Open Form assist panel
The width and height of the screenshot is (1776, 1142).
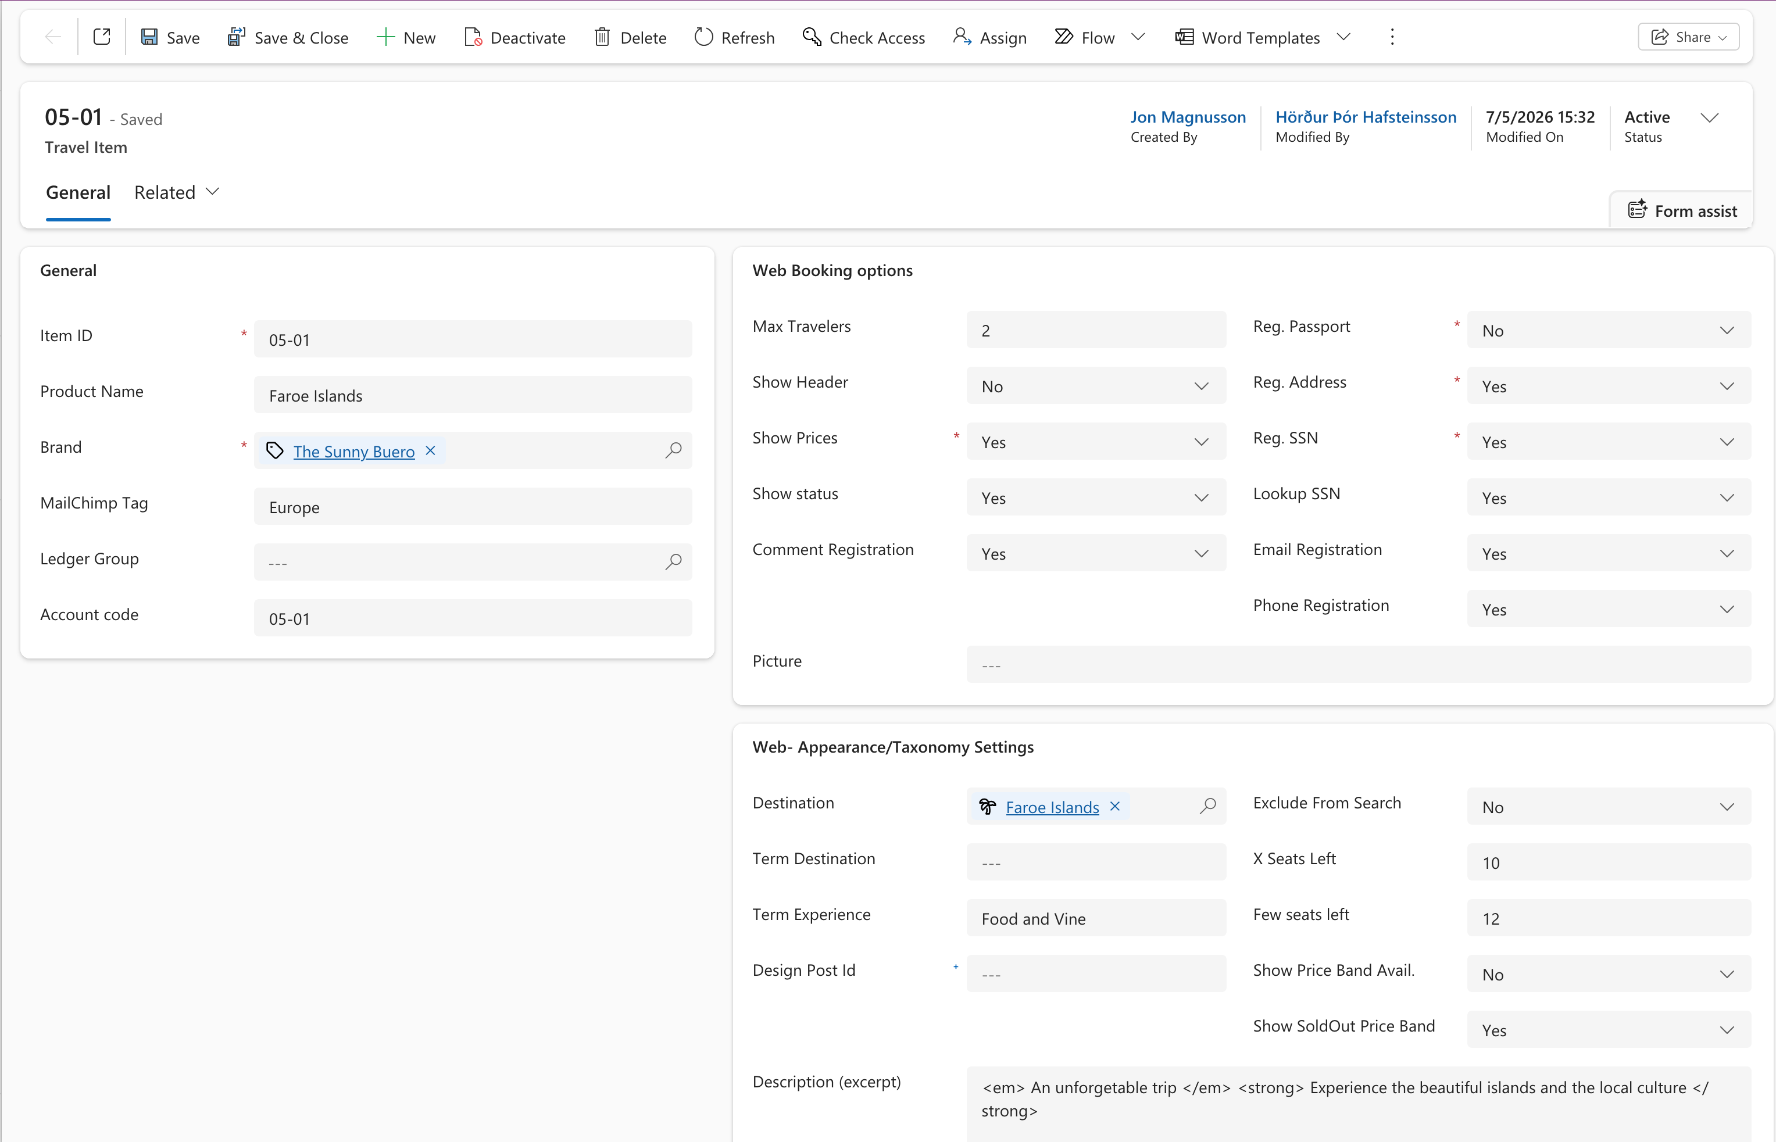[x=1682, y=212]
